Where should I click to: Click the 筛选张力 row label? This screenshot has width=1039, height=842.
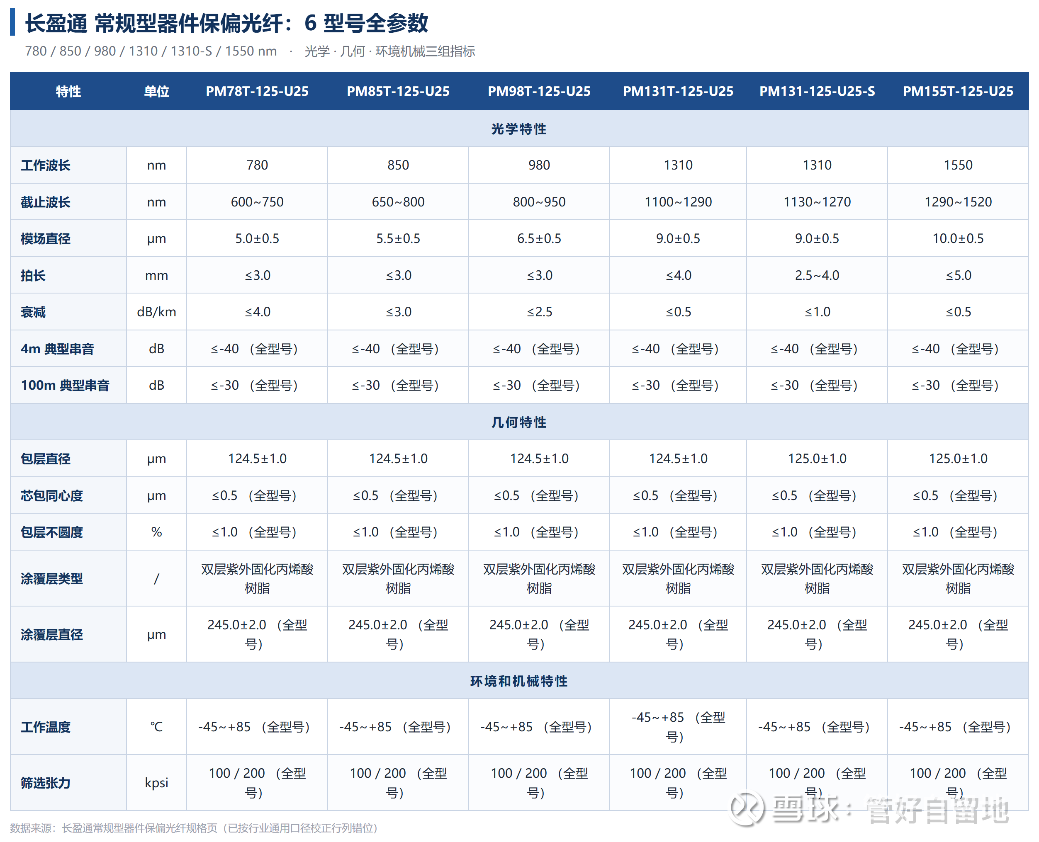pyautogui.click(x=46, y=783)
